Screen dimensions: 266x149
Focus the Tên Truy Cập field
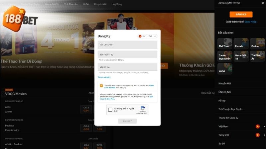(127, 55)
